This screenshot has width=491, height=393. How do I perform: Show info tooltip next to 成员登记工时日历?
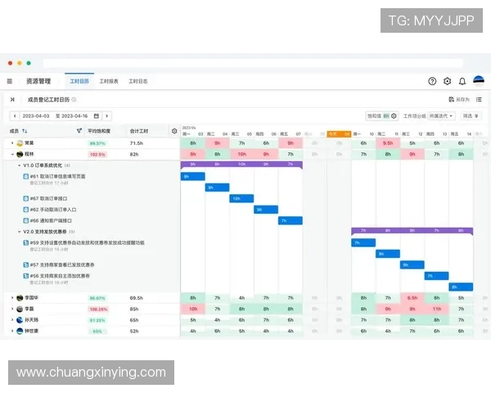pos(74,100)
